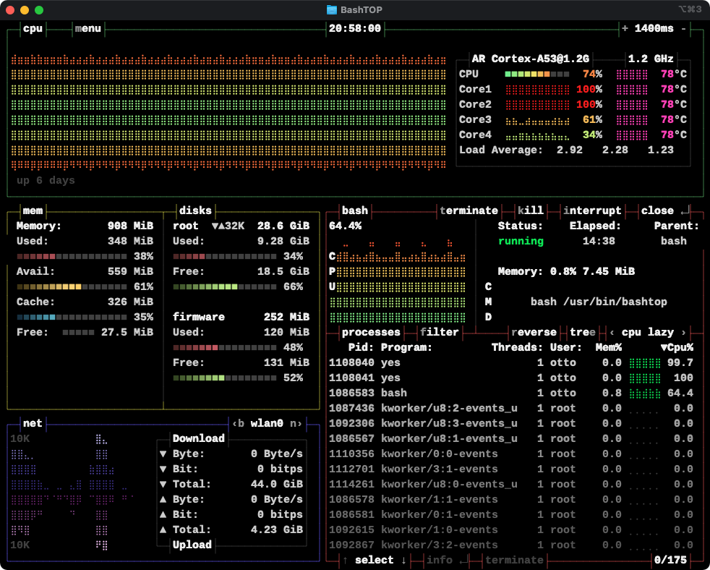Click the firmware disk label
The image size is (710, 570).
199,317
